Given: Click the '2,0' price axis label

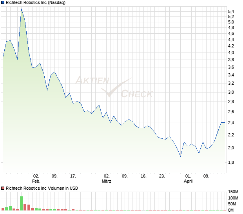Looking at the screenshot, I should click(x=231, y=148).
